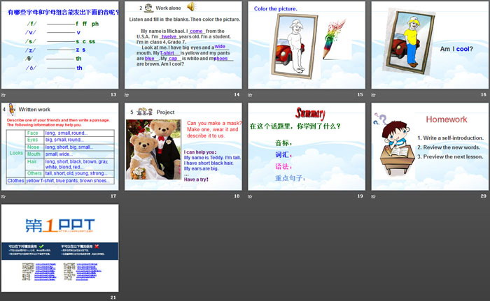Screen dimensions: 490x301
Task: Click the green checkmark on slide 21
Action: [41, 246]
